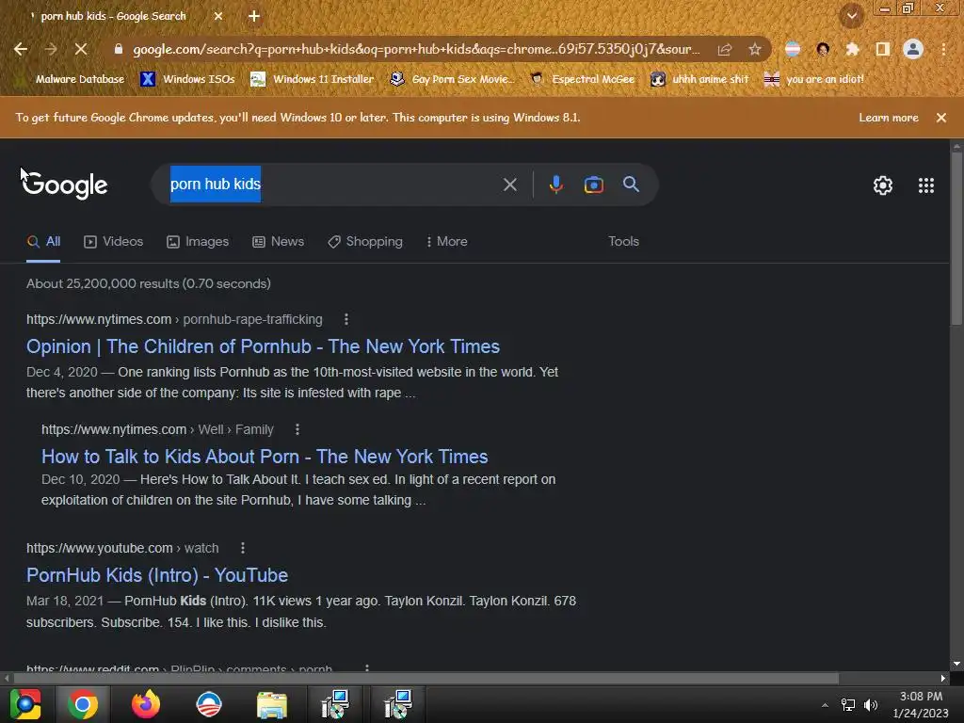The width and height of the screenshot is (964, 723).
Task: Submit search with the magnifying glass icon
Action: point(631,184)
